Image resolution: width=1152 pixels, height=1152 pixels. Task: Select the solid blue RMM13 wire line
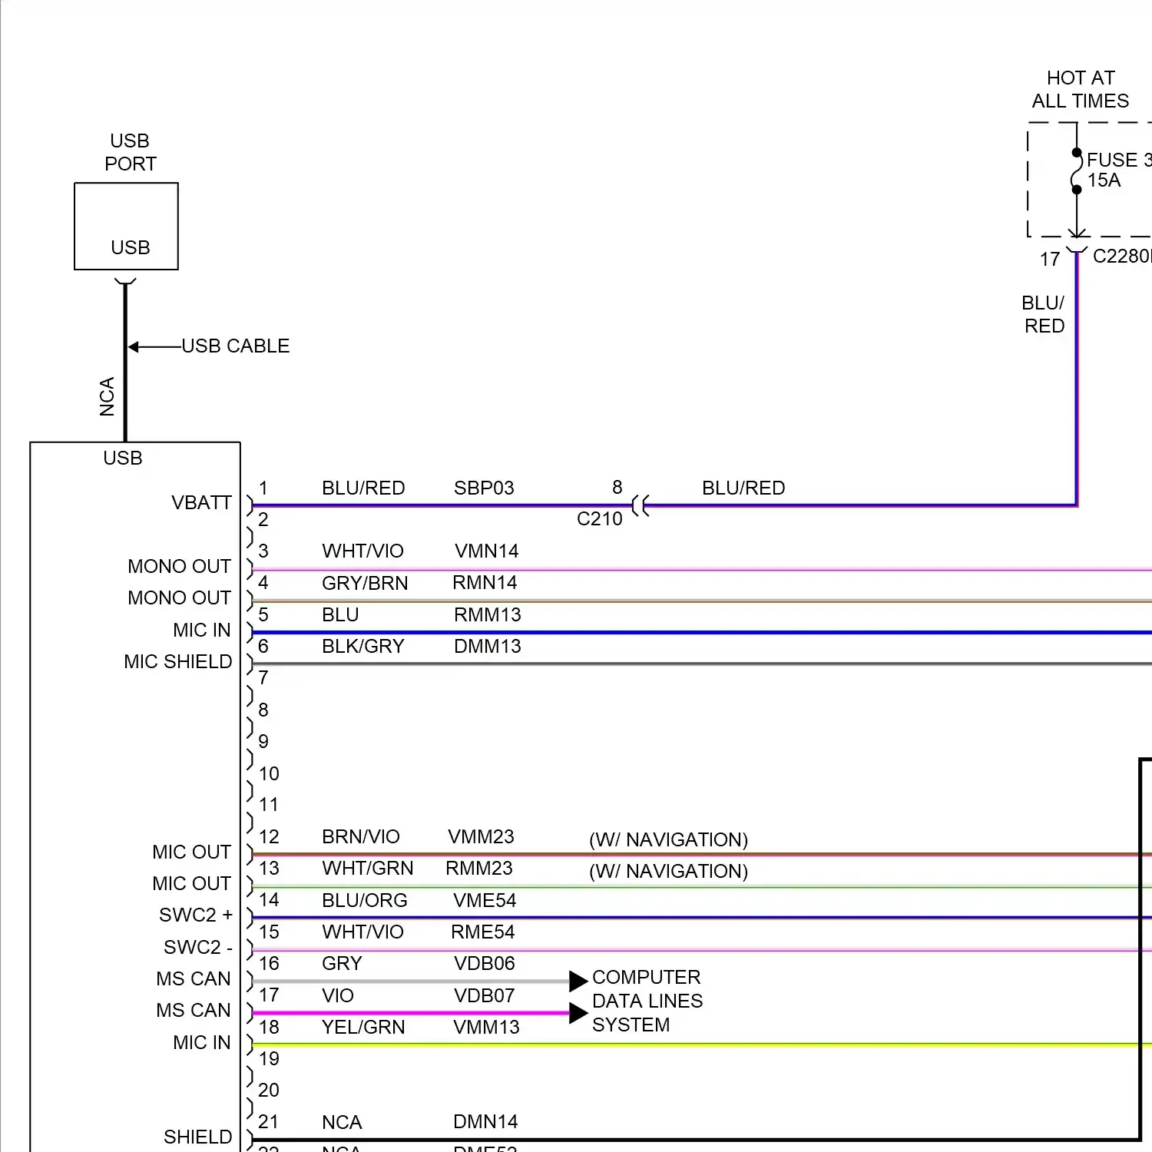(702, 633)
